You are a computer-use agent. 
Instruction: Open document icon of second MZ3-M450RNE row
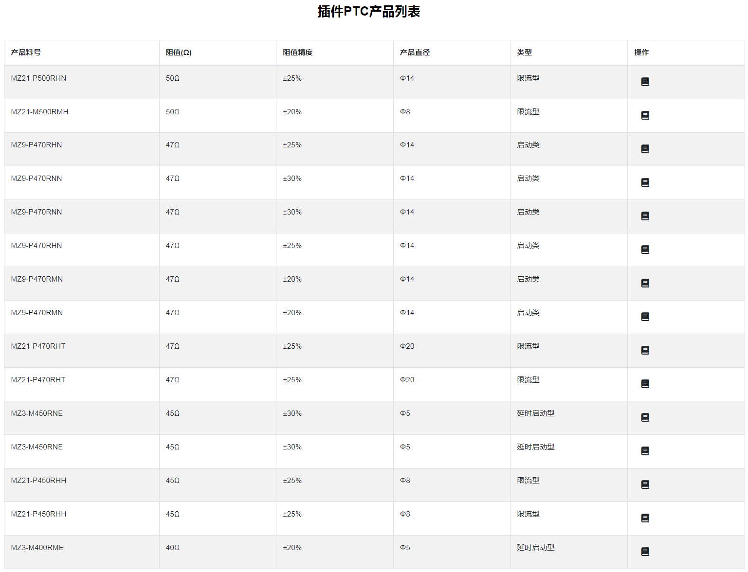click(645, 451)
